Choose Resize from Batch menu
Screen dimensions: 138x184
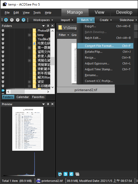point(105,58)
